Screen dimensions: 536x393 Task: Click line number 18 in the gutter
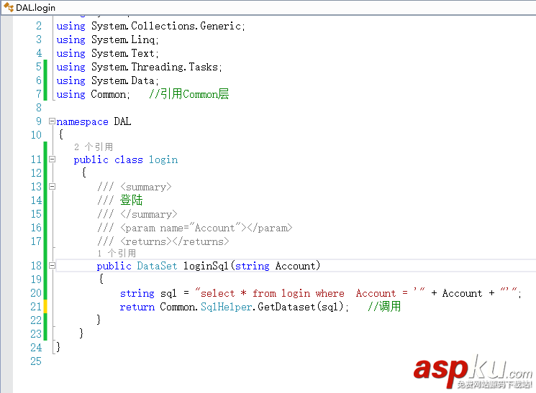tap(36, 266)
